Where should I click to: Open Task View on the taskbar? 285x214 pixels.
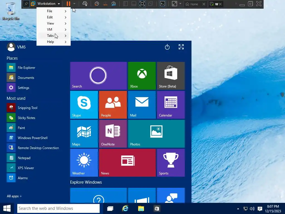coord(110,208)
